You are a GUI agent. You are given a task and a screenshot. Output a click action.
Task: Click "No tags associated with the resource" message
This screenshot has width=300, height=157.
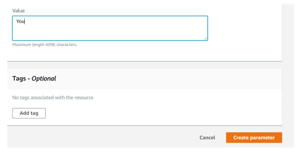tap(53, 98)
